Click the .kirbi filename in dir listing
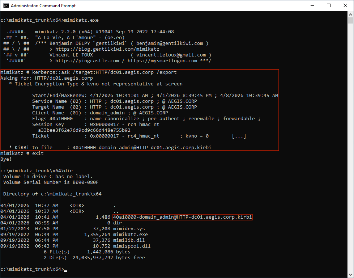The width and height of the screenshot is (354, 278). tap(182, 217)
